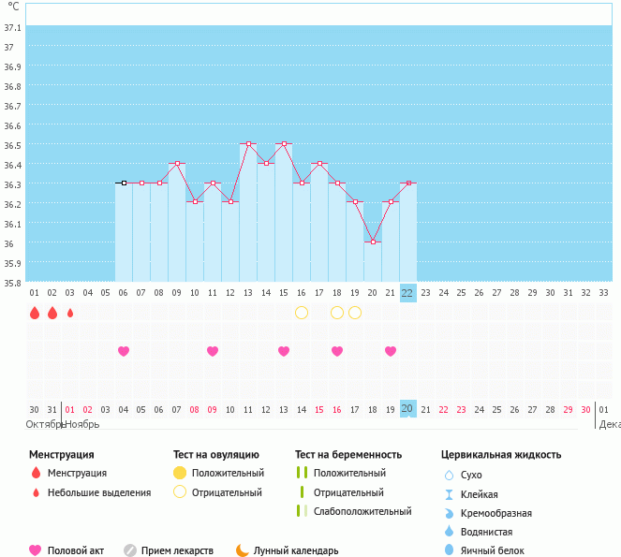Click the intercourse heart on cycle day 21
Screen dimensions: 621x557
pyautogui.click(x=391, y=351)
